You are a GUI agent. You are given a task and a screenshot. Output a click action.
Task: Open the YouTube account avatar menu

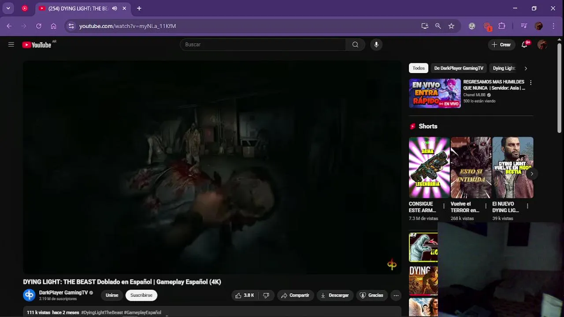click(542, 44)
